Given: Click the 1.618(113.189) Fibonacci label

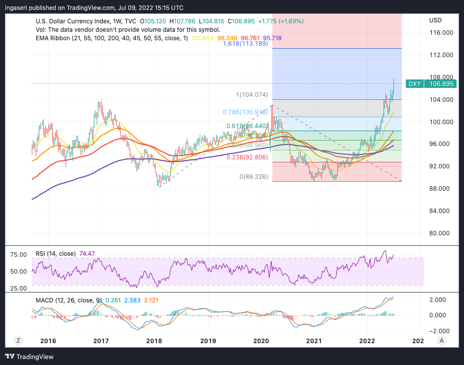Looking at the screenshot, I should point(245,44).
